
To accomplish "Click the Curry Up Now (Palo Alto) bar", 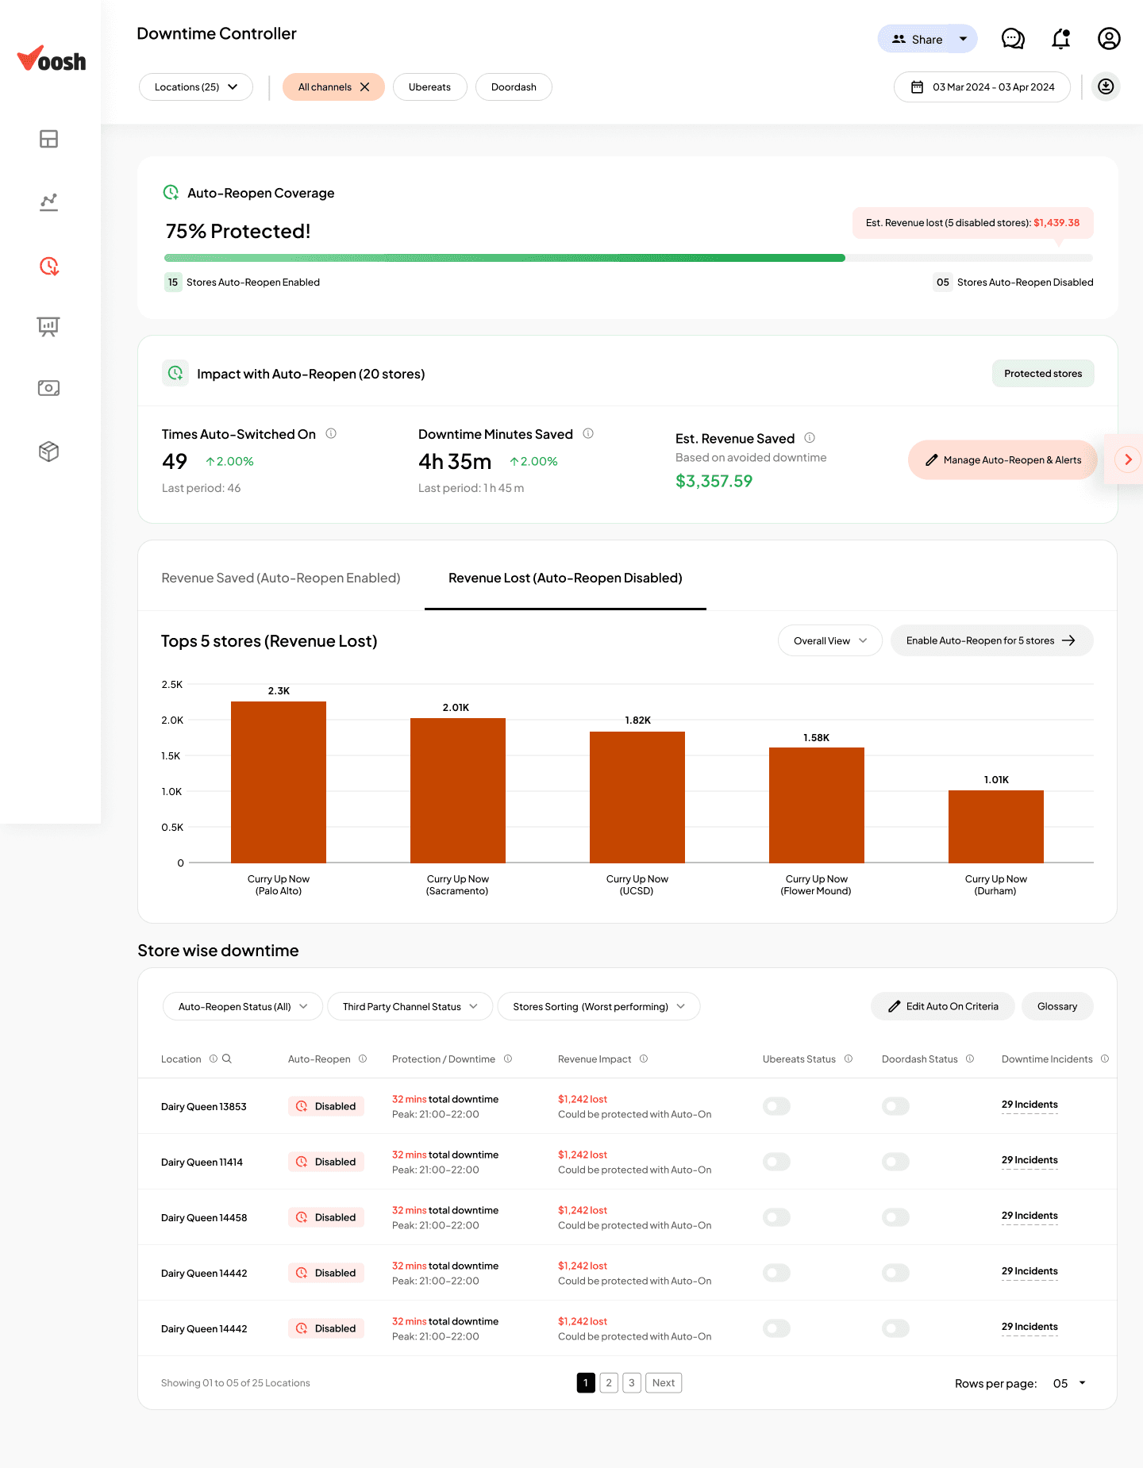I will click(279, 782).
